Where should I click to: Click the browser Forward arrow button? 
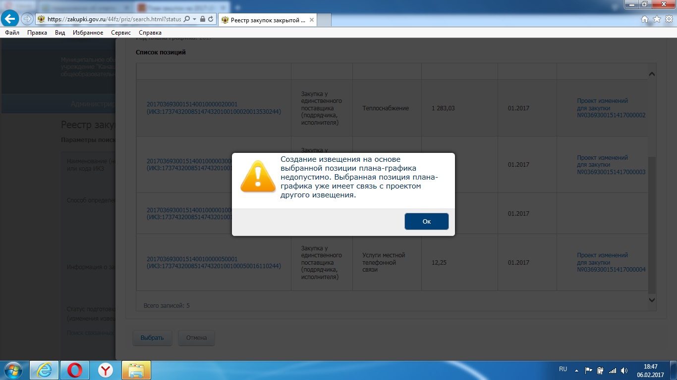coord(27,19)
